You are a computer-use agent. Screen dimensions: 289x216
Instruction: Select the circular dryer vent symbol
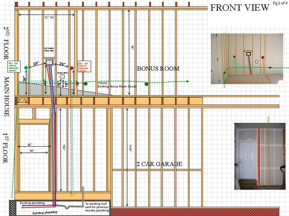pos(63,77)
